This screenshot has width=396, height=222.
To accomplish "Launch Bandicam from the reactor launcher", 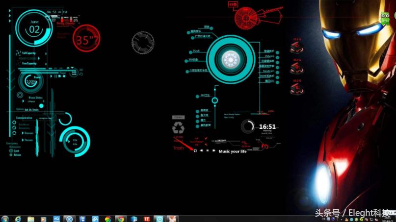I will [269, 71].
